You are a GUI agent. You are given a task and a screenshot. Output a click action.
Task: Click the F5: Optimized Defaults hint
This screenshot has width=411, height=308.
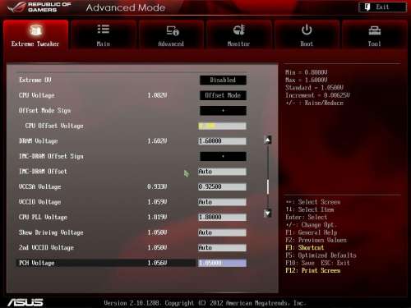(x=321, y=255)
